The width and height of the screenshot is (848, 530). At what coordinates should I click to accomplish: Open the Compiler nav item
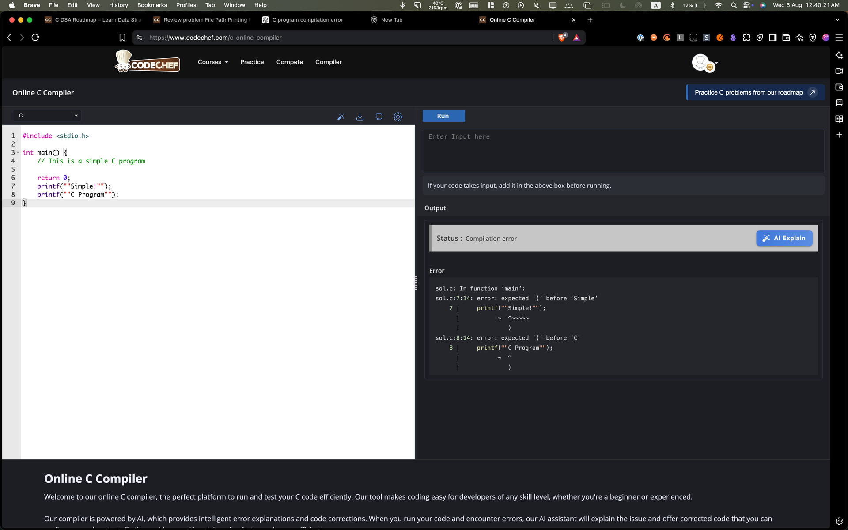click(x=329, y=62)
